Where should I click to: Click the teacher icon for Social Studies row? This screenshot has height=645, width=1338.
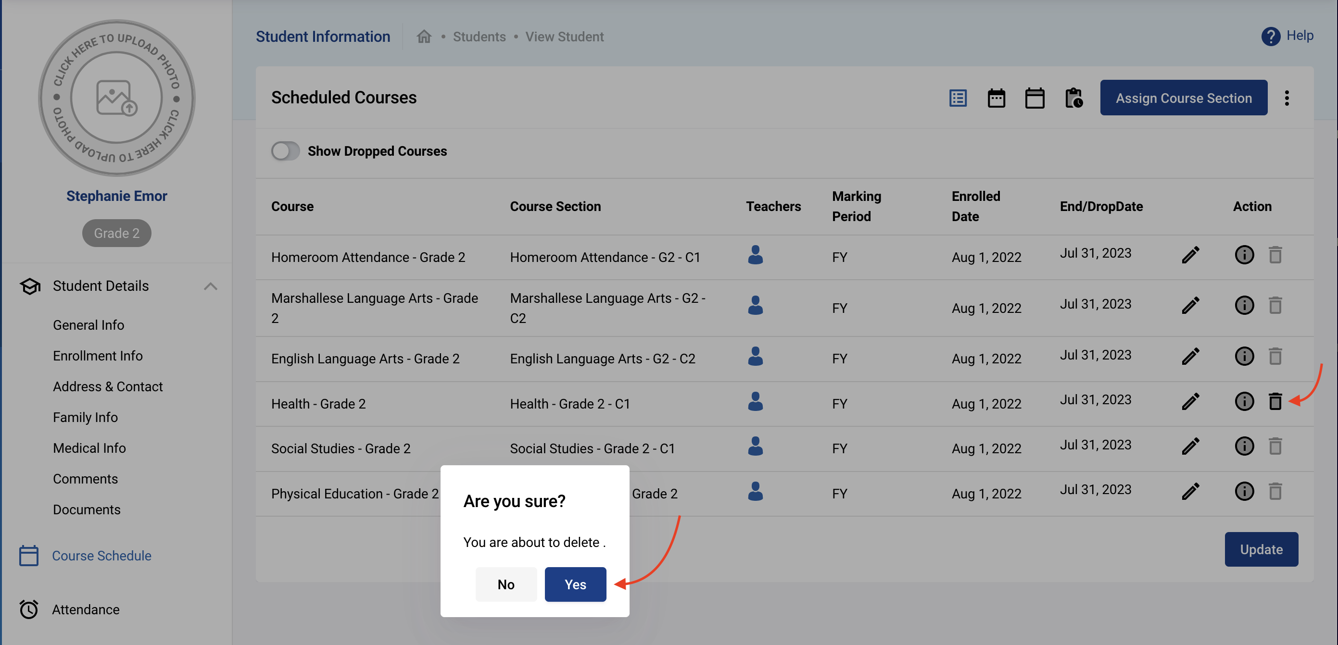[755, 446]
